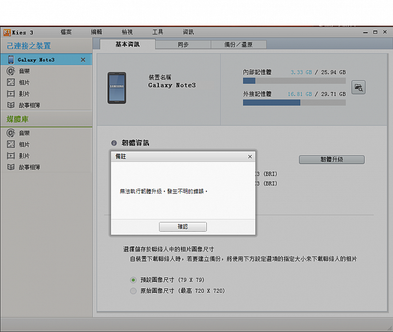
Task: Click the window resize grip at corner
Action: [390, 329]
